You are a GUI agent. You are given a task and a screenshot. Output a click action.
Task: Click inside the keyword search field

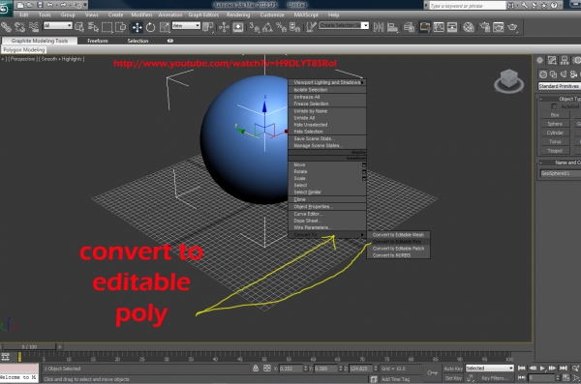coord(468,6)
